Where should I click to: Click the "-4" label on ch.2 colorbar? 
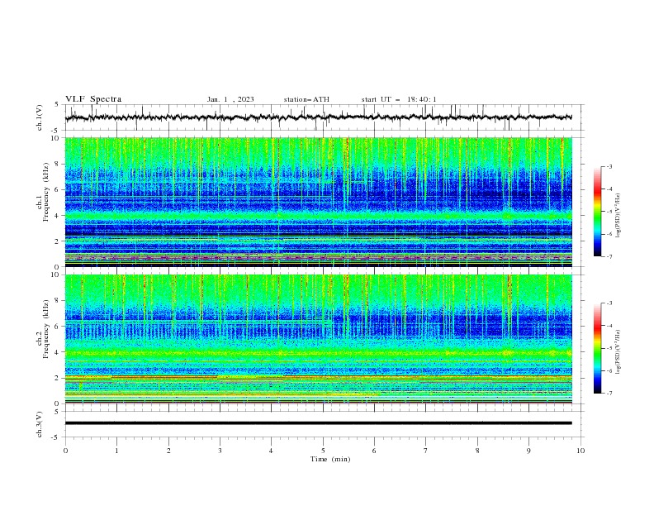point(609,326)
